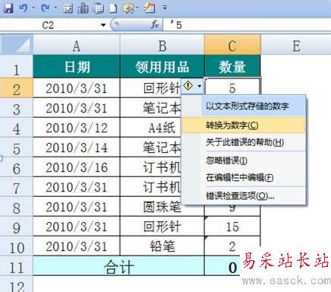This screenshot has height=292, width=331.
Task: Click cell C2 containing 5
Action: [232, 87]
